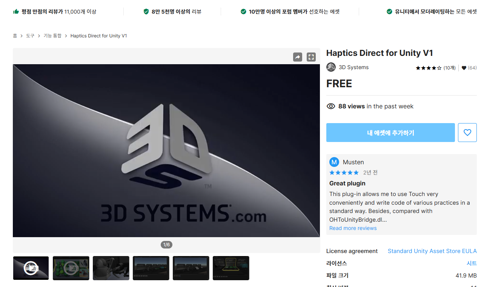Select the sixth thumbnail with the yellow outline

point(231,268)
